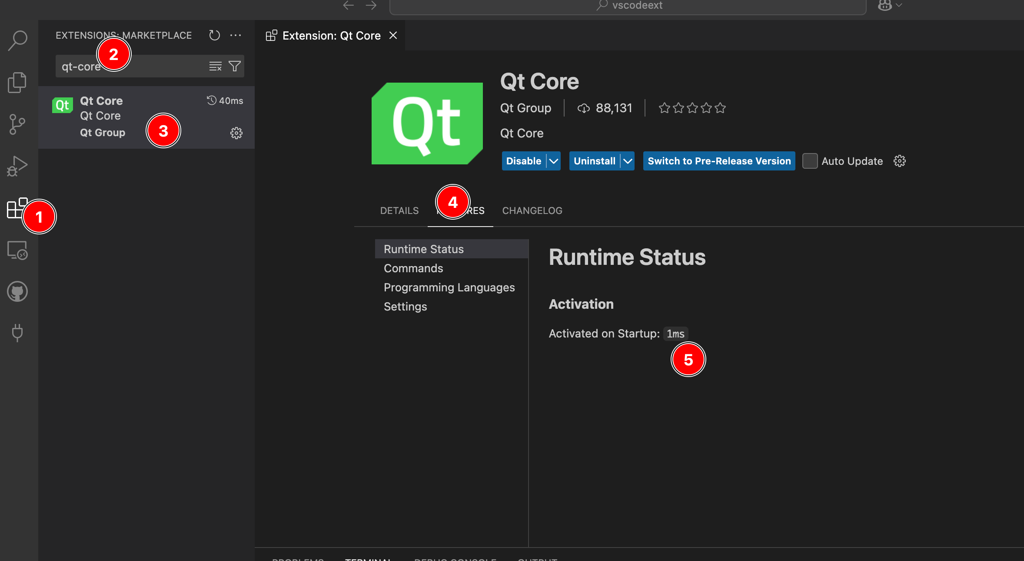Select Runtime Status in features list
This screenshot has width=1024, height=561.
click(452, 249)
